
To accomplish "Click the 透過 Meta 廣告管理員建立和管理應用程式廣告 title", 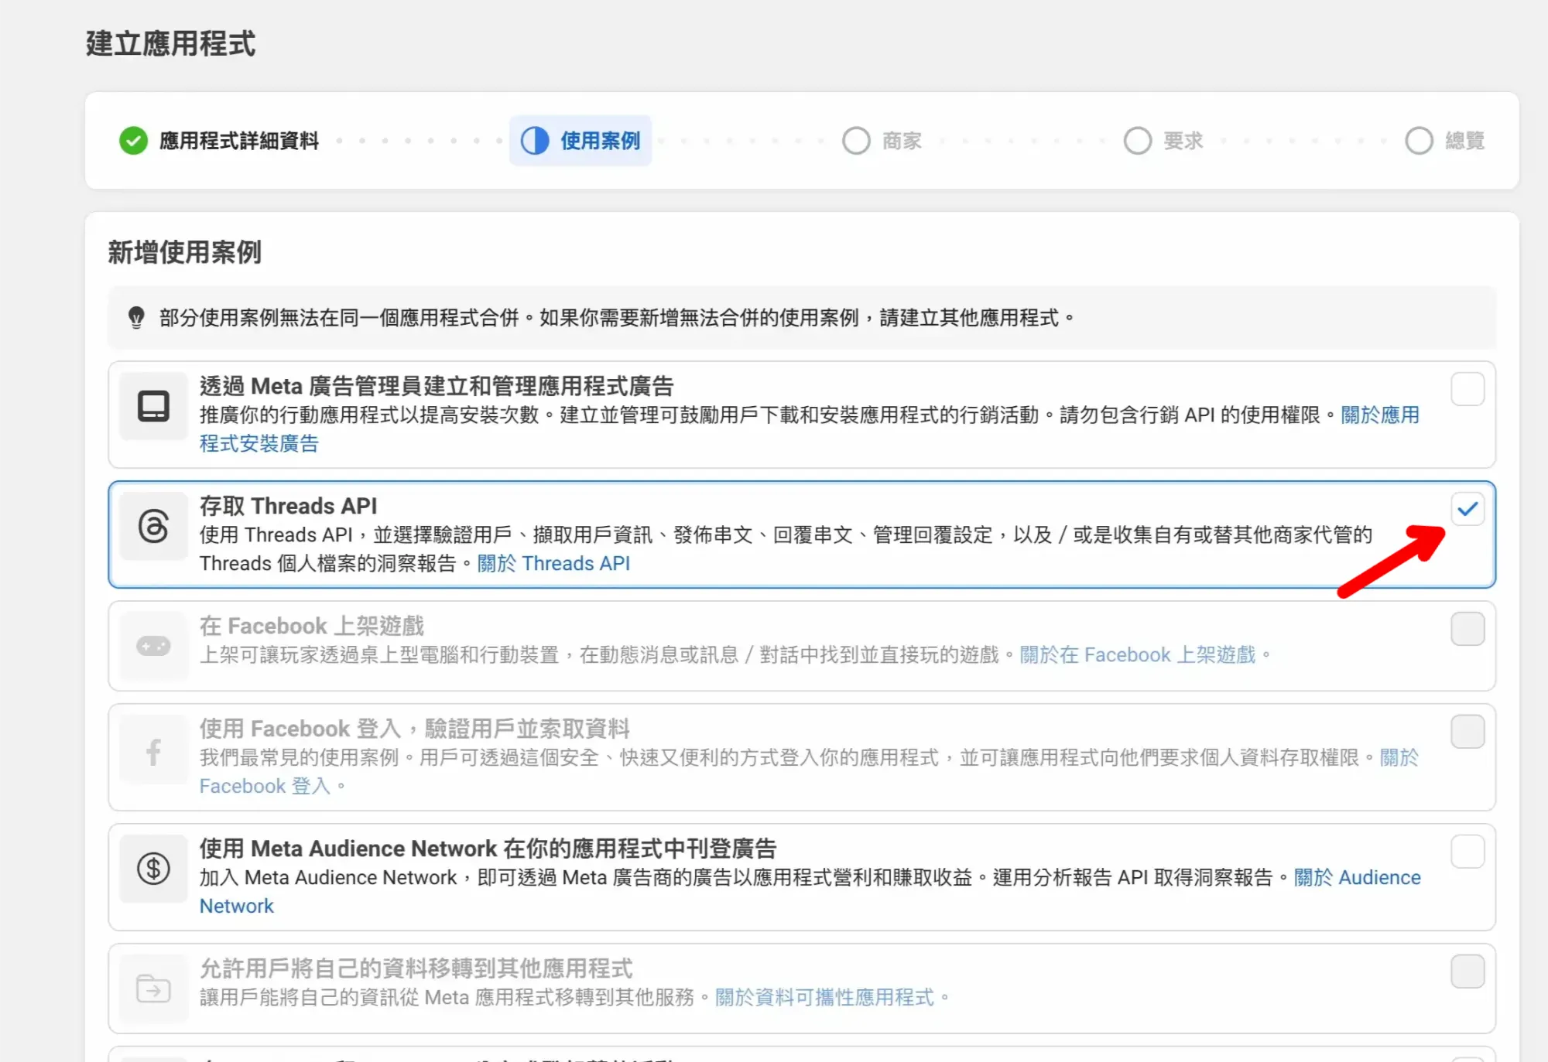I will tap(437, 386).
